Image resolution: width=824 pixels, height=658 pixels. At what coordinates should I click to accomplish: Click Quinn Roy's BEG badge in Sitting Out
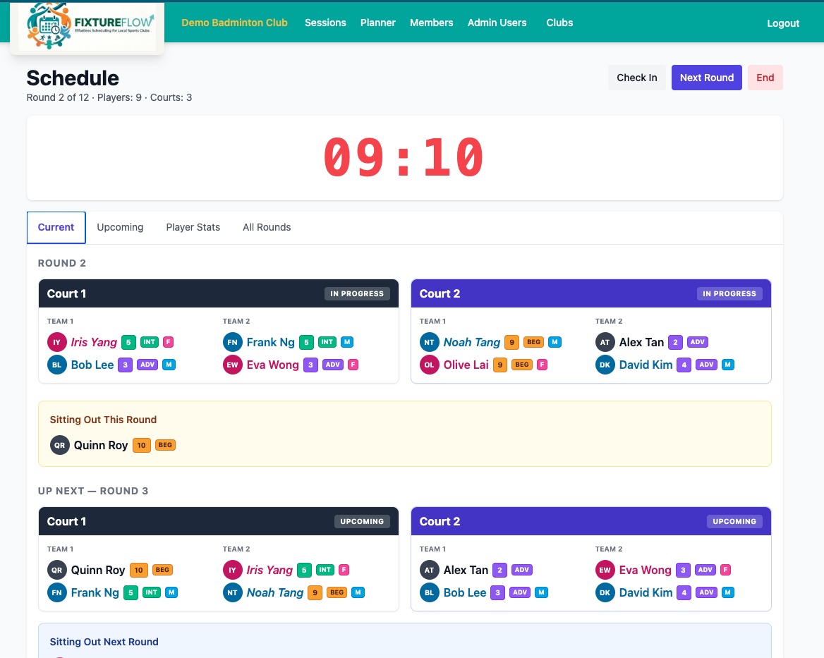pos(165,445)
